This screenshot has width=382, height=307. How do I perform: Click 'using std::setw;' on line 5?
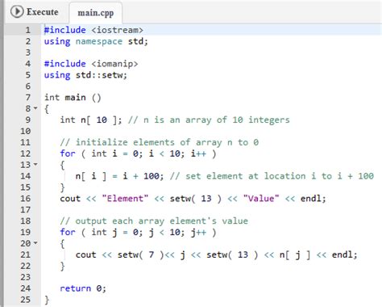[x=85, y=75]
